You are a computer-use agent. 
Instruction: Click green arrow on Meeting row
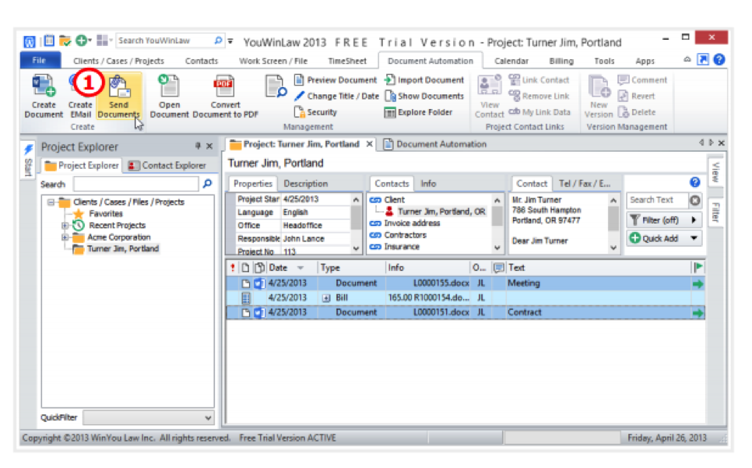[x=698, y=283]
